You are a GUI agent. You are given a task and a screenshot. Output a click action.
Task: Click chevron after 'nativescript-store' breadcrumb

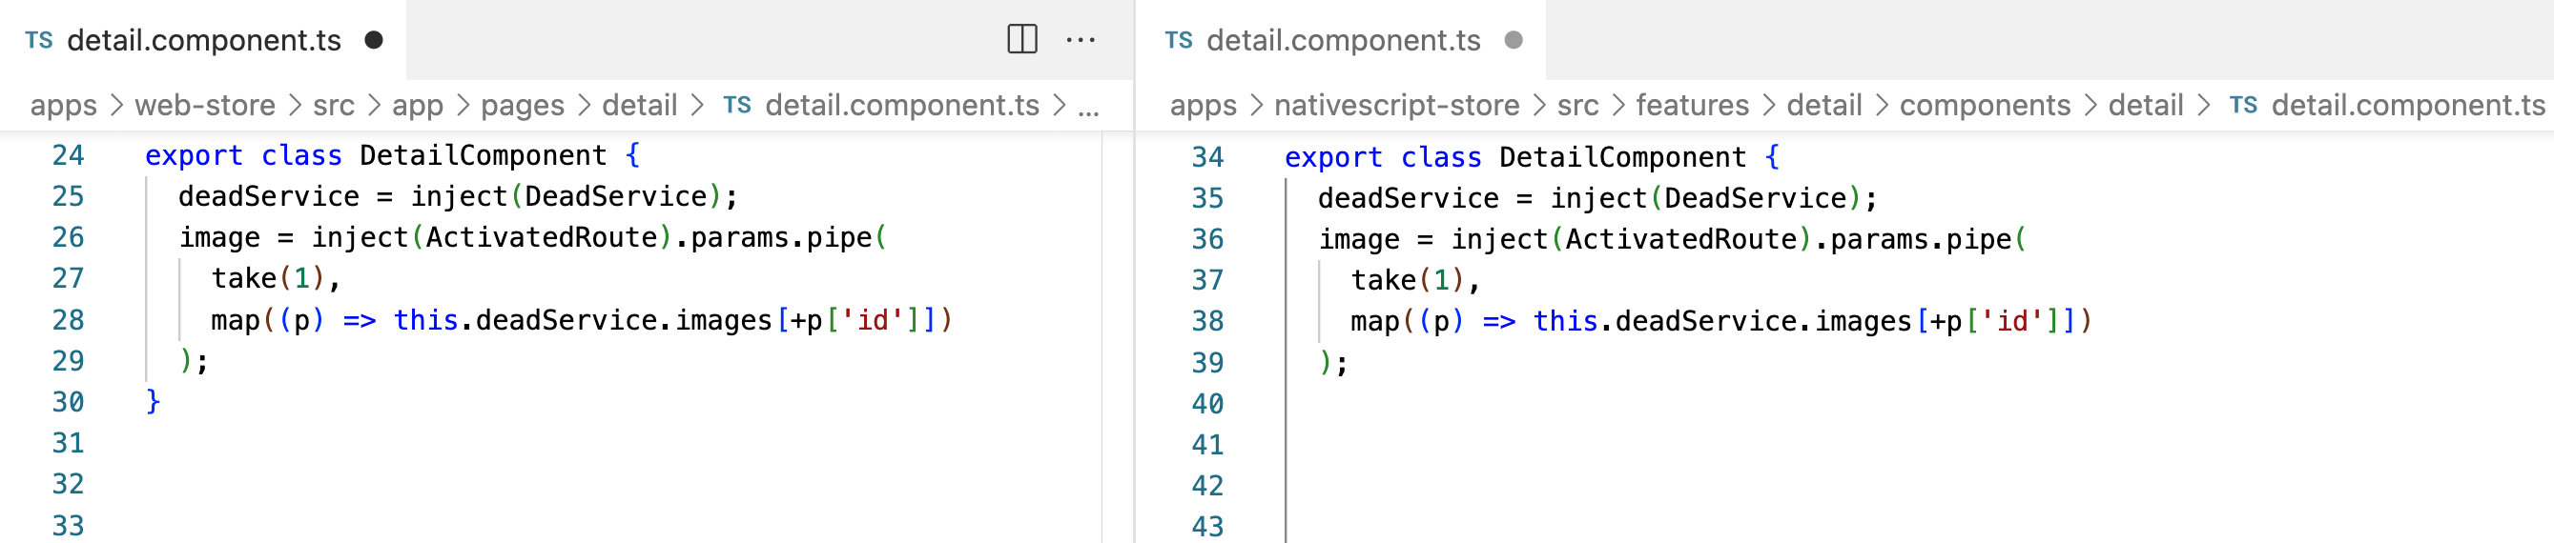(1537, 105)
